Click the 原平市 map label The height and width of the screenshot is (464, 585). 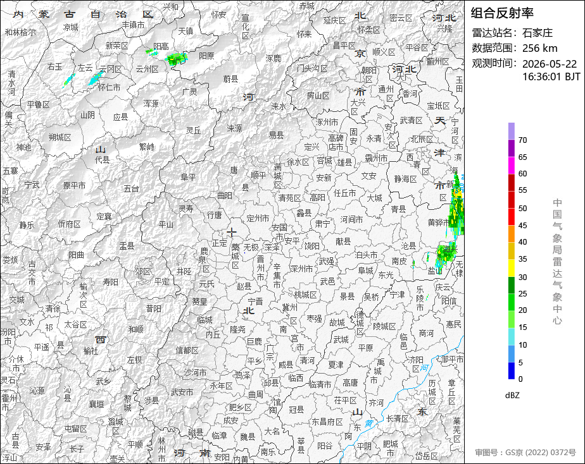[74, 185]
